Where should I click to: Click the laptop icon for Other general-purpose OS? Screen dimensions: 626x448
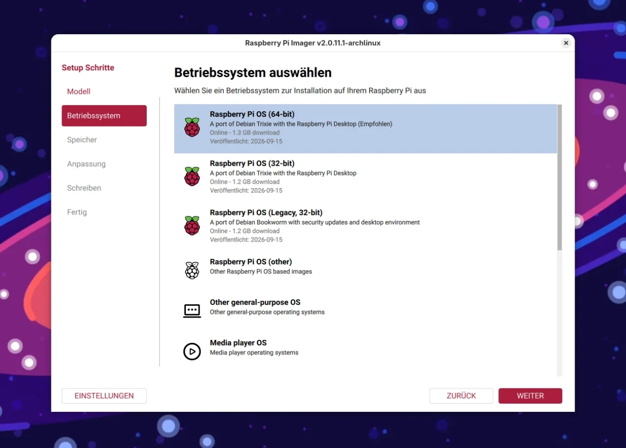[x=192, y=311]
